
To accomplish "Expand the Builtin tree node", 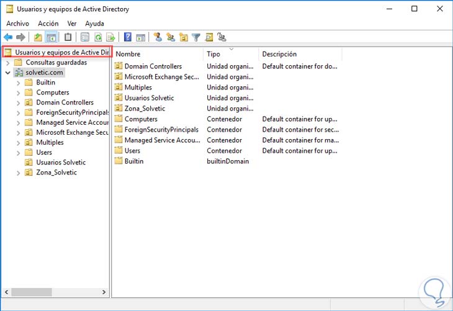I will coord(18,83).
